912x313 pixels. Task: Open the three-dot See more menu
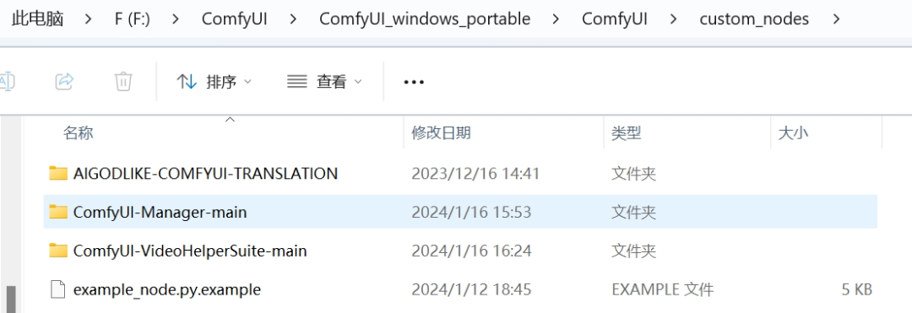(414, 82)
